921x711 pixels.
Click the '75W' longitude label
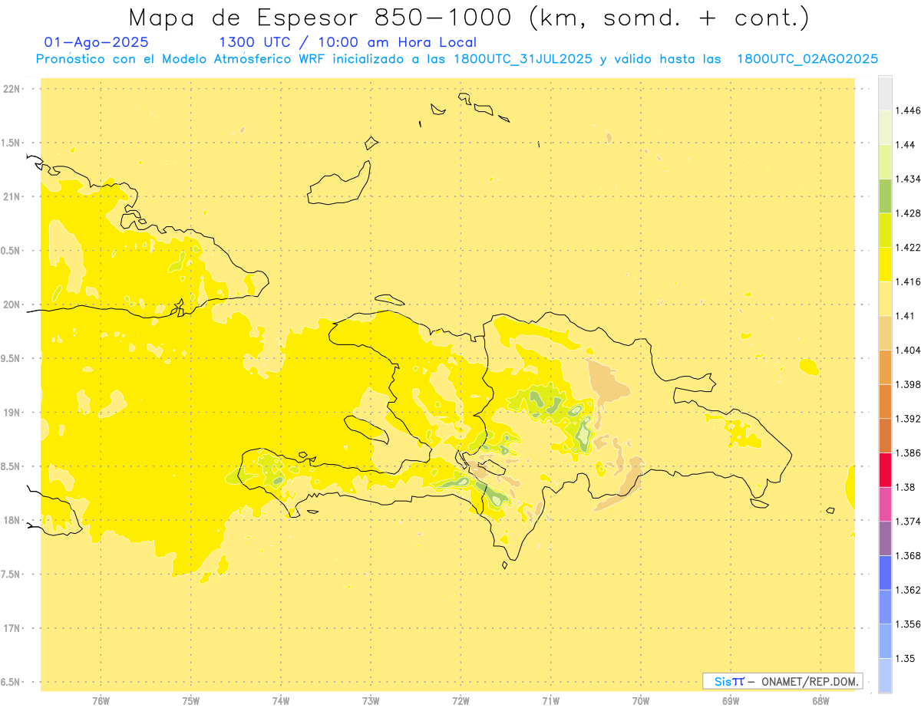[191, 700]
